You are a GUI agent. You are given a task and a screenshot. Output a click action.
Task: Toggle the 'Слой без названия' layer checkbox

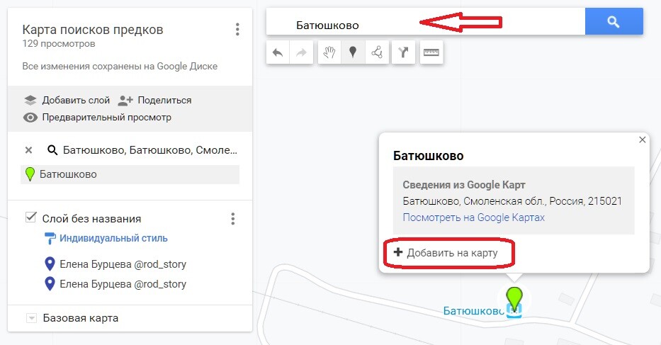click(x=30, y=218)
